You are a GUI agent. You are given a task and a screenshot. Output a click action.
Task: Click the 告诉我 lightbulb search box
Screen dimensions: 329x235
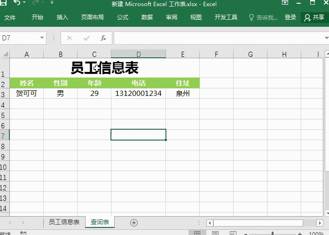(263, 17)
